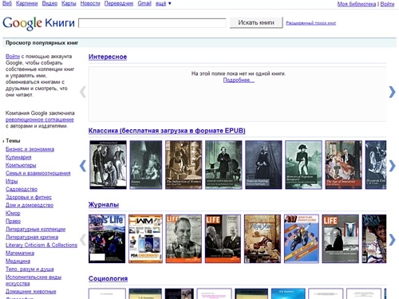Click Войти link in the sidebar text
This screenshot has width=399, height=299.
[x=13, y=57]
